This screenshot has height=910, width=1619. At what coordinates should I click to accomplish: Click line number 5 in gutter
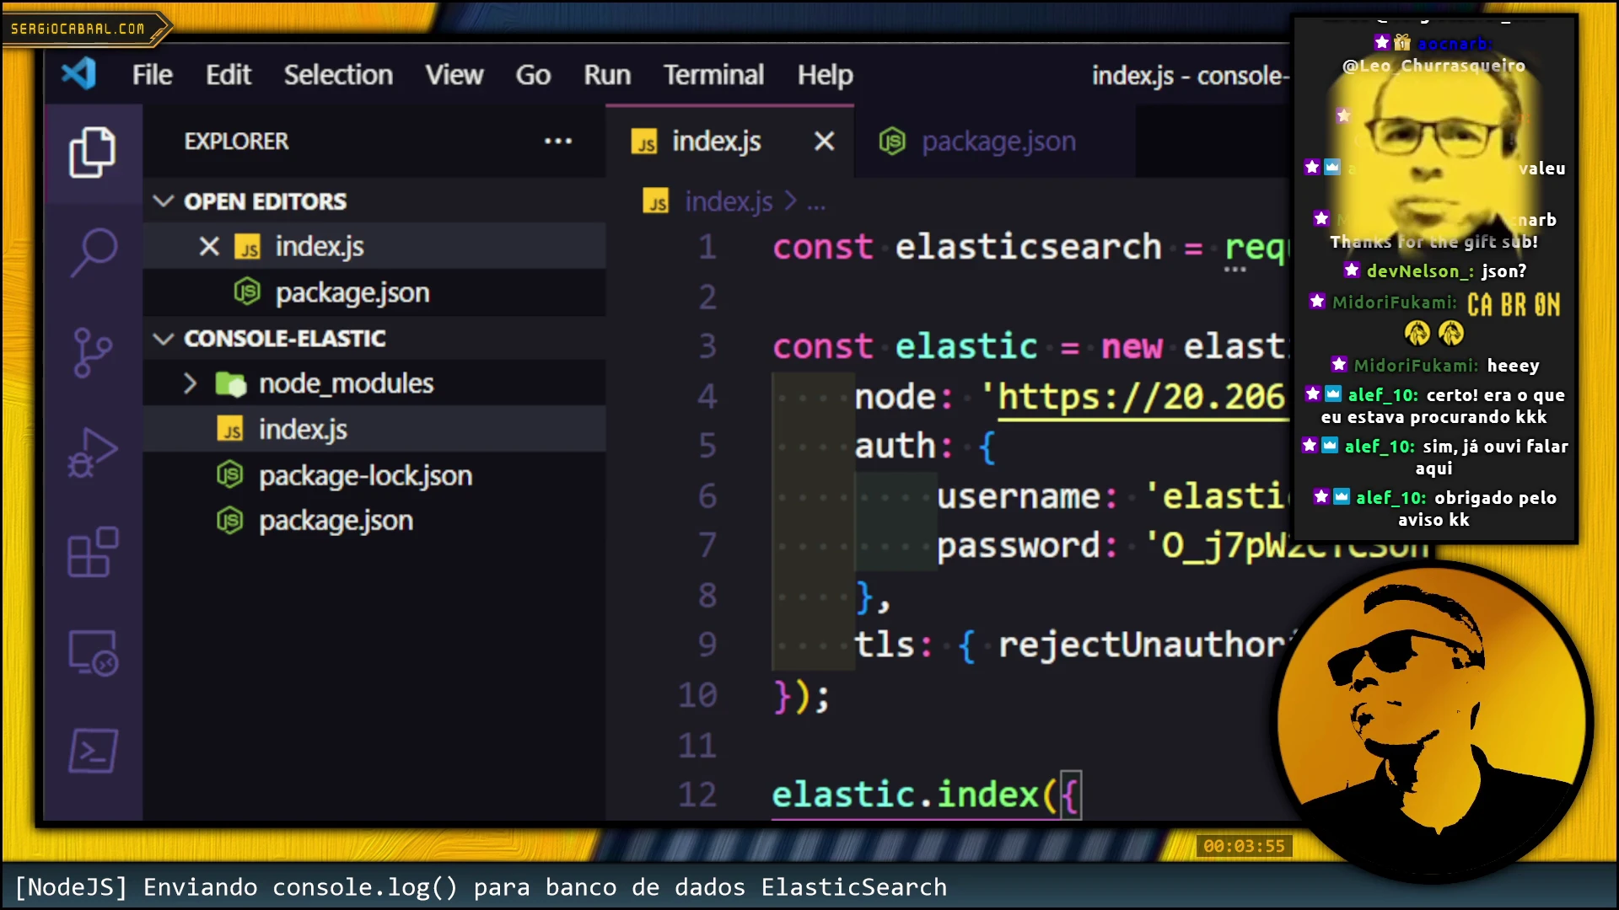(707, 446)
